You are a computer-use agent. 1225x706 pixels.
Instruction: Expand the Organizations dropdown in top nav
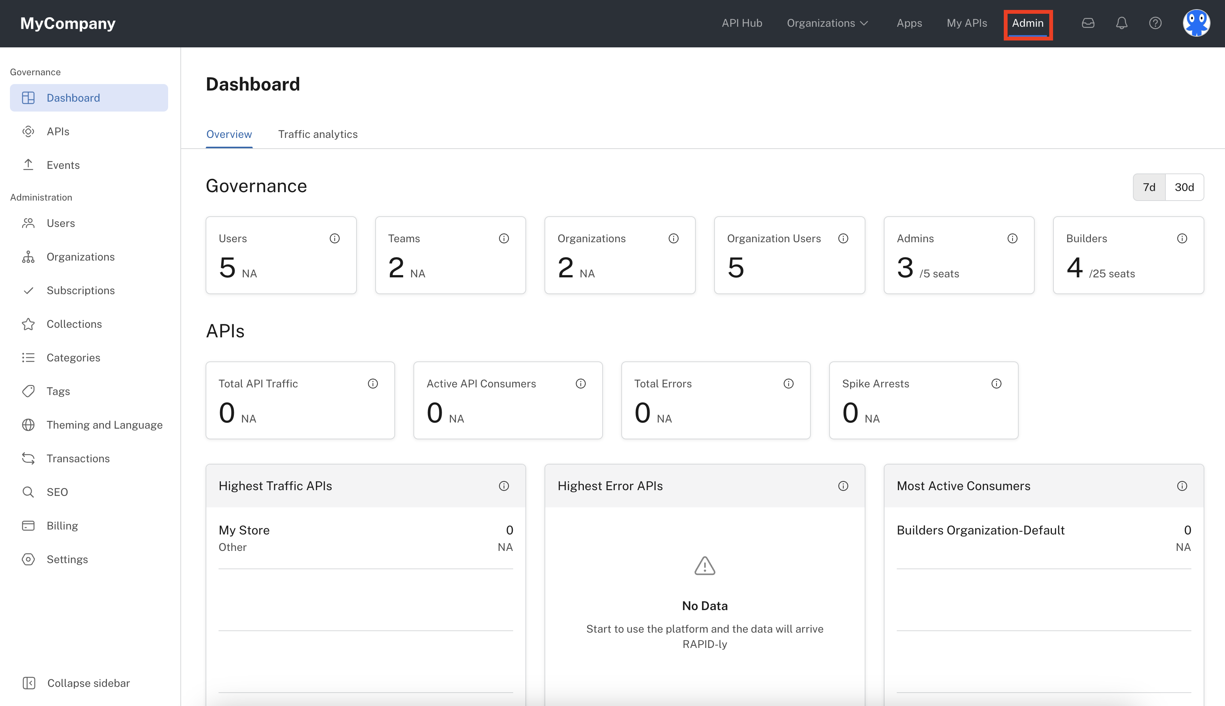(827, 23)
